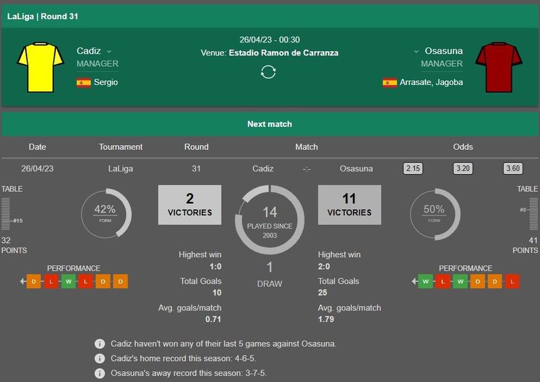
Task: Click manager name Arrasate, Jagoba
Action: (431, 82)
